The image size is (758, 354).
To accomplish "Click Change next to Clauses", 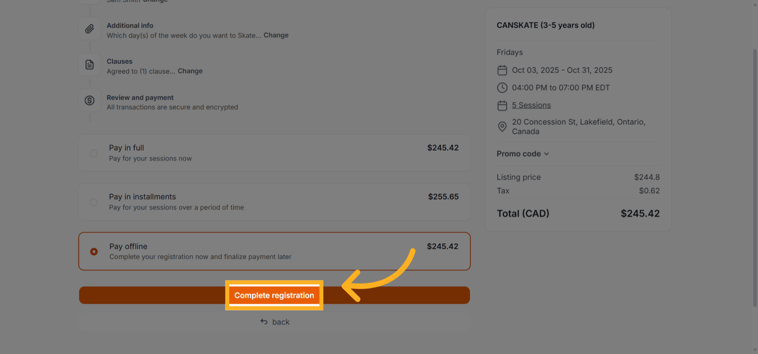I will [190, 71].
